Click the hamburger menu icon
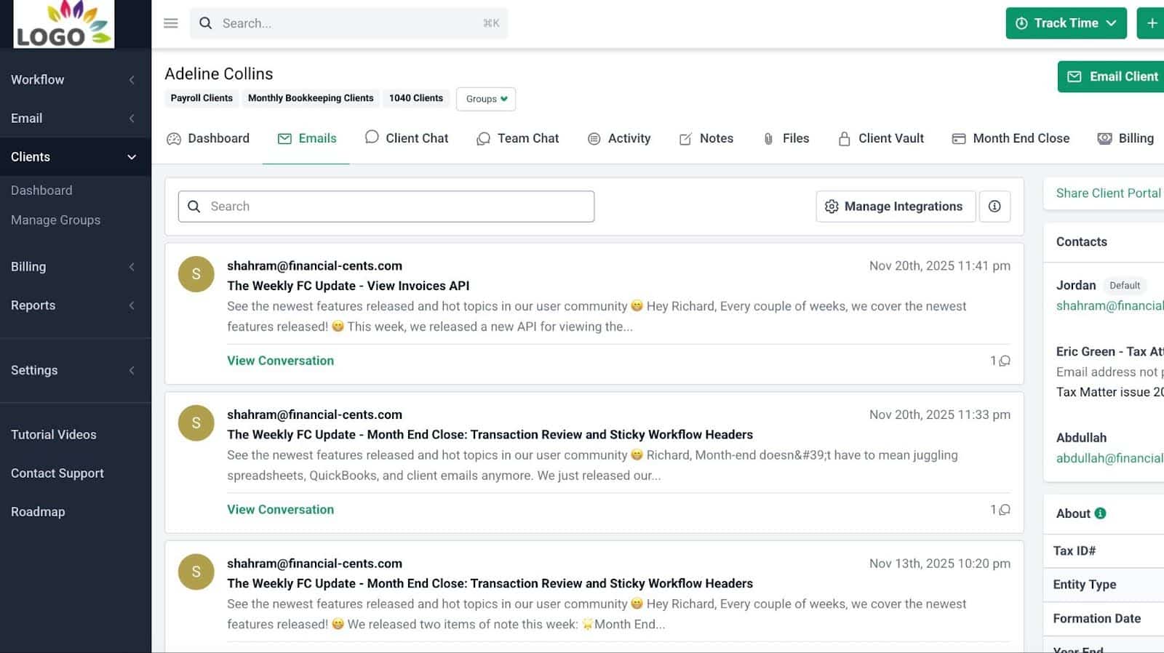Screen dimensions: 1164x653 pos(171,23)
